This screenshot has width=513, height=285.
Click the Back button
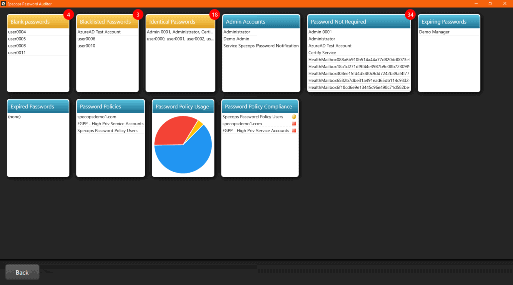point(22,272)
